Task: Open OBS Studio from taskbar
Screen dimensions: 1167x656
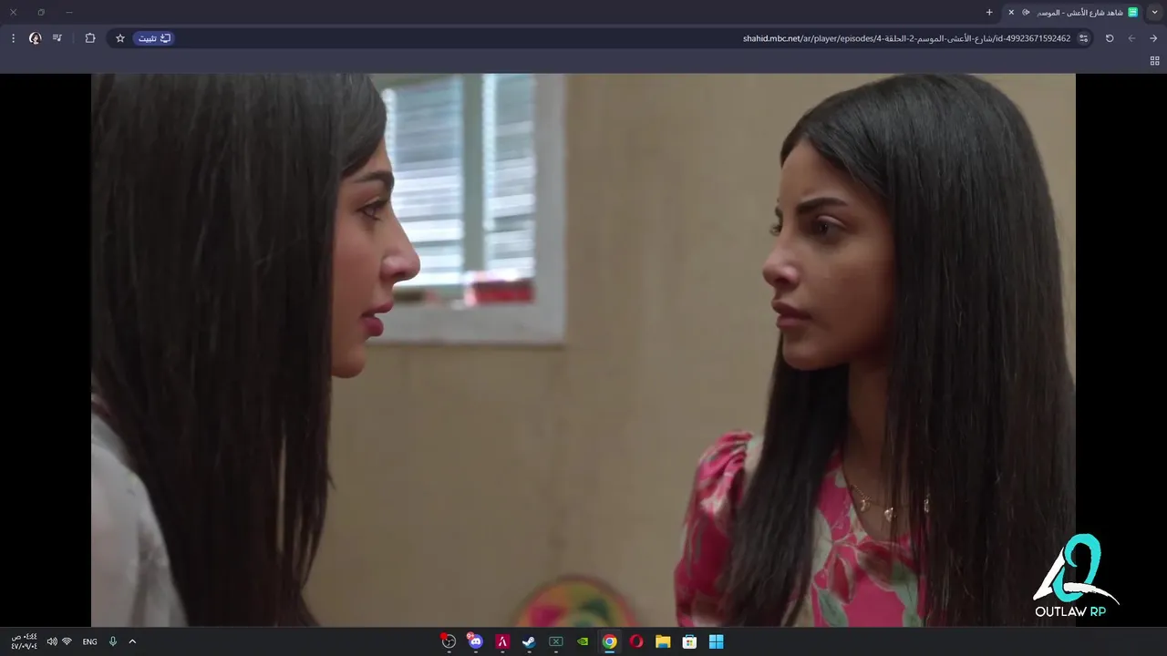Action: point(449,641)
